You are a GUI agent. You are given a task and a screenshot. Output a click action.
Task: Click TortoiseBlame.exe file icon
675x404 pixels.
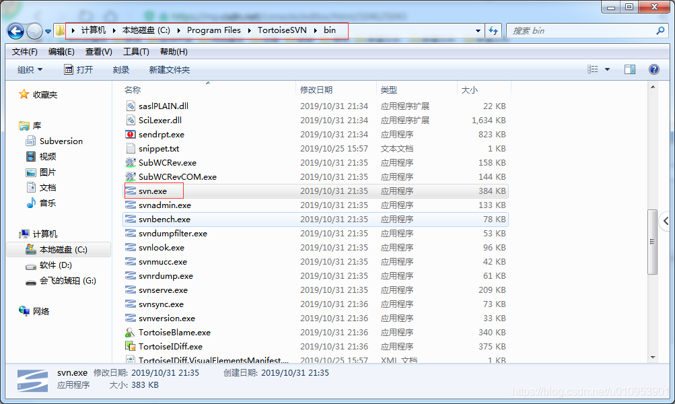pyautogui.click(x=131, y=333)
